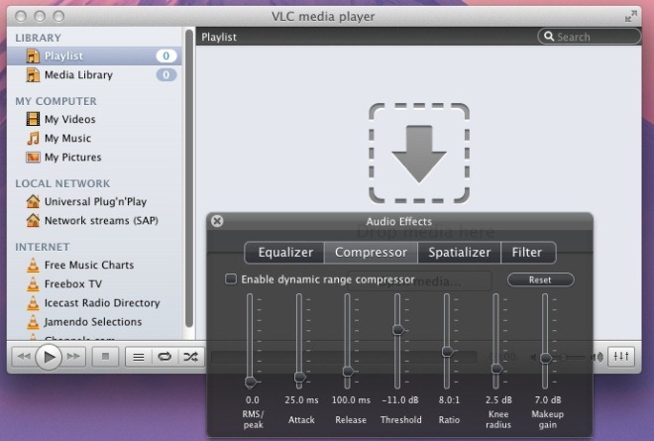Screen dimensions: 654x441
Task: Enable dynamic range compressor checkbox
Action: click(x=231, y=279)
